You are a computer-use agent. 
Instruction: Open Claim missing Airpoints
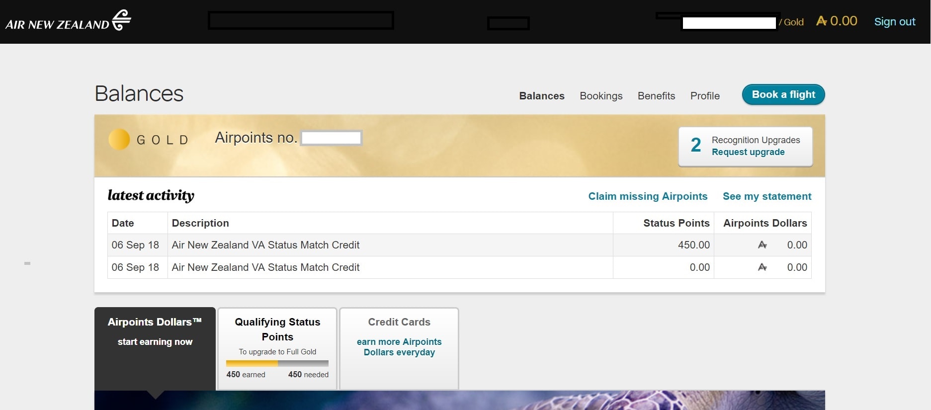648,196
